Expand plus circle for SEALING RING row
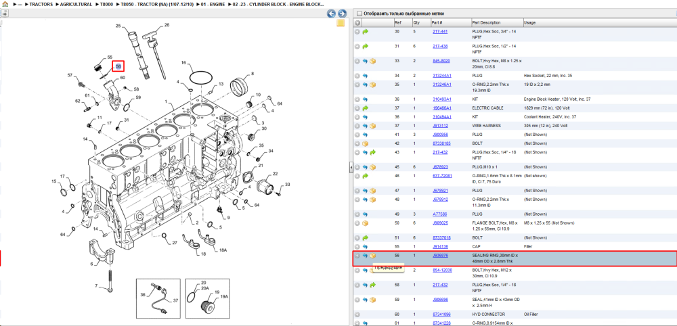The height and width of the screenshot is (326, 677). click(357, 255)
